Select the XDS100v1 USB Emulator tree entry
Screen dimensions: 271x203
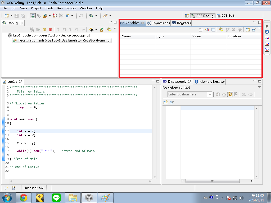tap(64, 40)
